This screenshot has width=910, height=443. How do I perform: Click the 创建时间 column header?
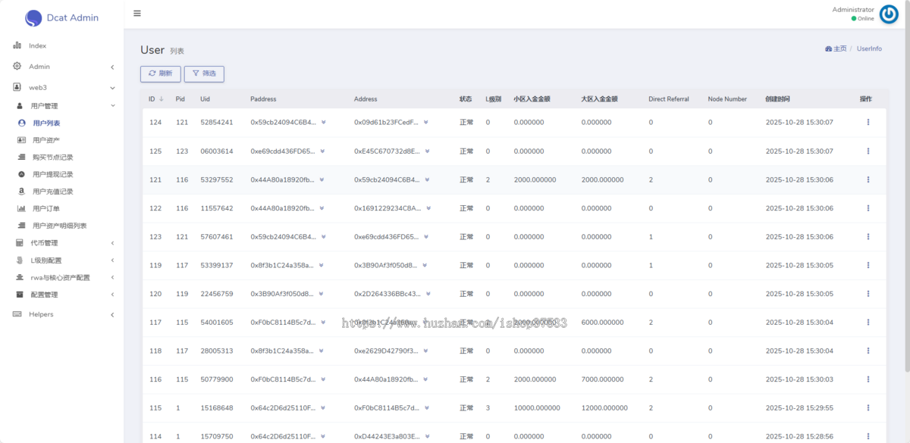[777, 99]
